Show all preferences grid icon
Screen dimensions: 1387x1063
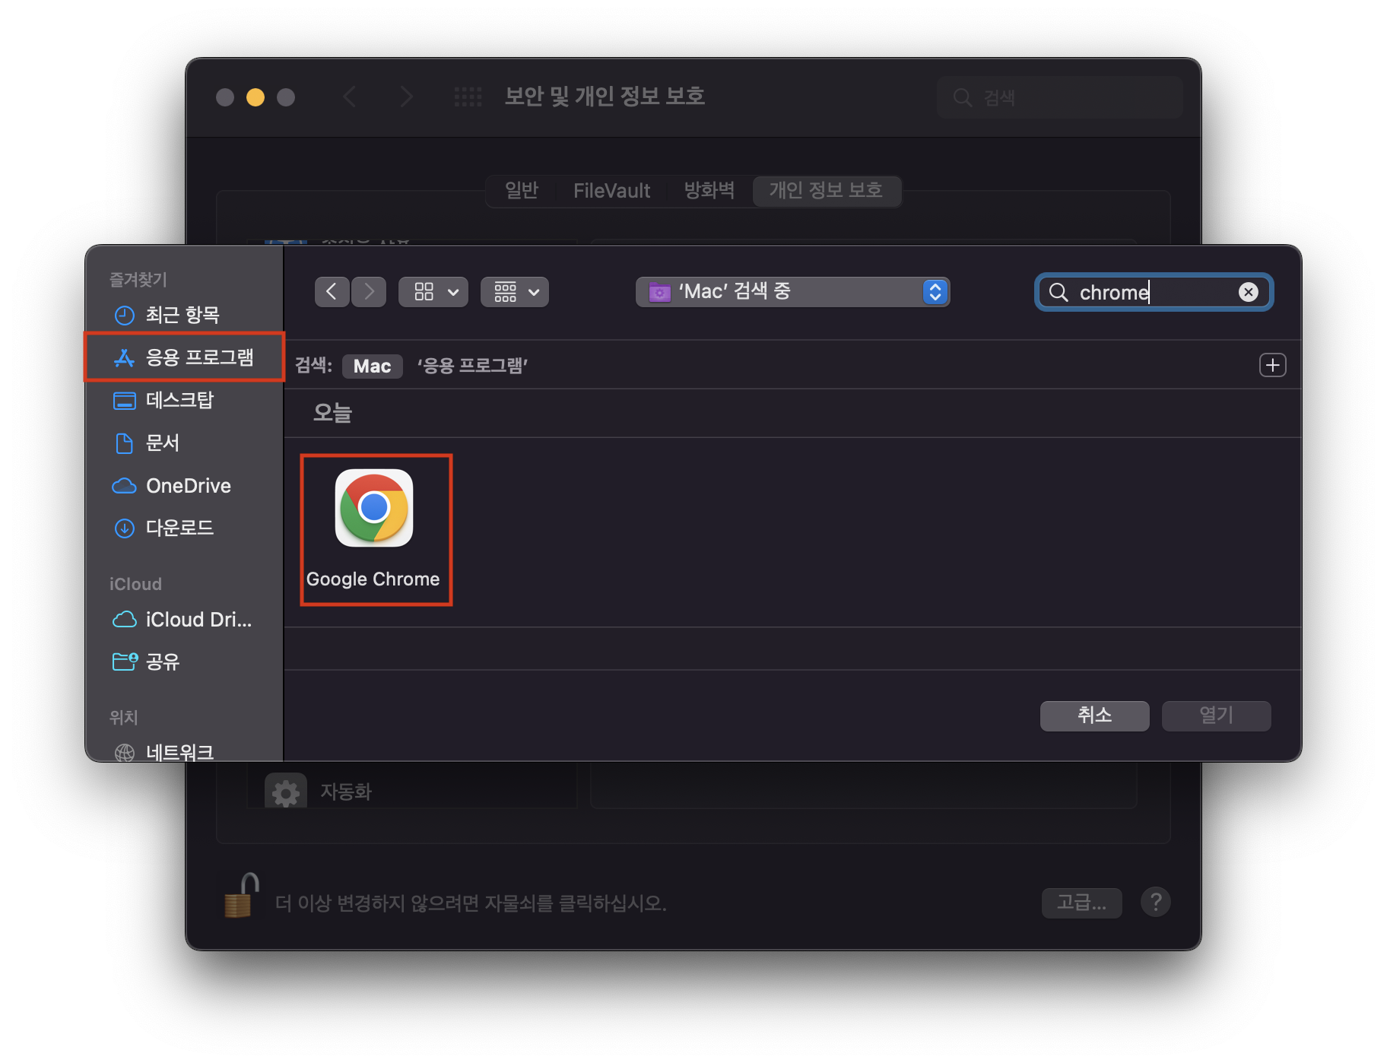click(468, 97)
